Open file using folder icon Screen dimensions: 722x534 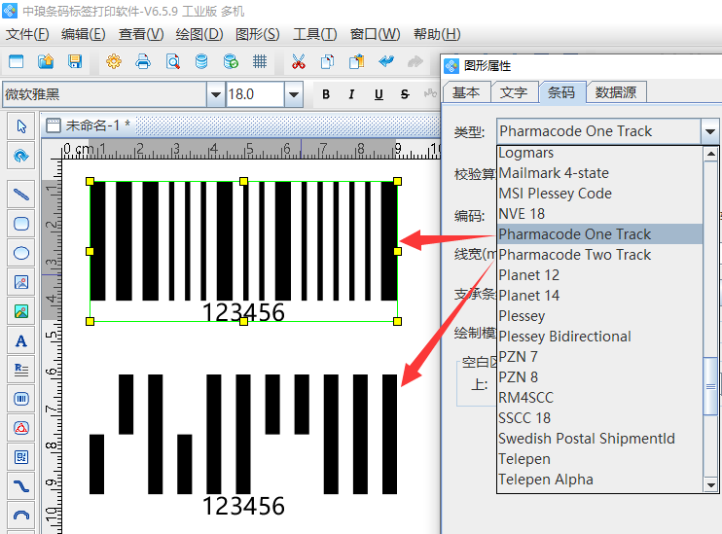click(x=46, y=61)
